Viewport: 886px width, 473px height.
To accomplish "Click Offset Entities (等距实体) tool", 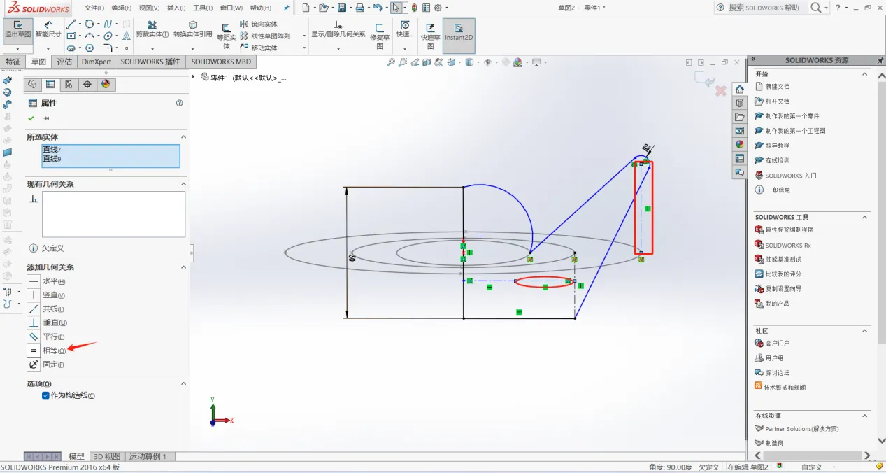I will pyautogui.click(x=227, y=36).
